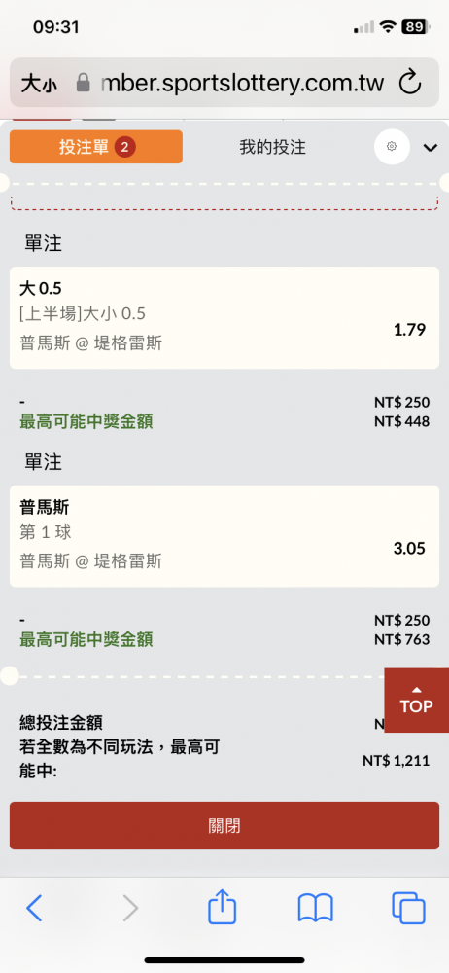Tap the Safari back arrow
This screenshot has width=449, height=973.
coord(34,909)
